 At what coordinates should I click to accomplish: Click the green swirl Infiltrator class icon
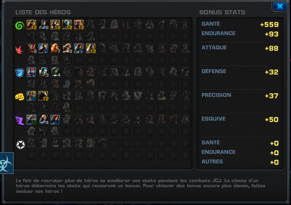pyautogui.click(x=20, y=26)
